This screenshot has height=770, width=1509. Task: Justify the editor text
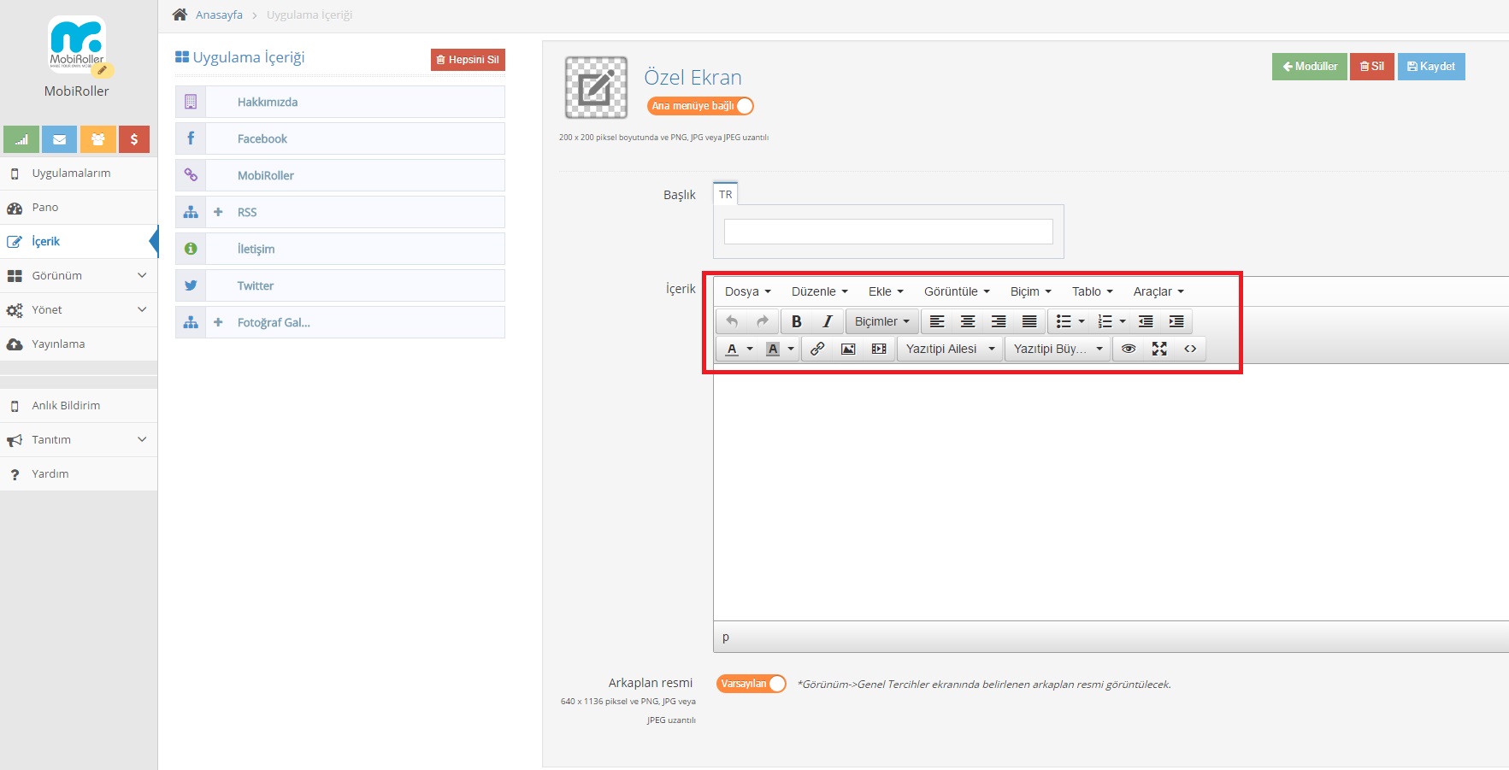click(x=1029, y=321)
